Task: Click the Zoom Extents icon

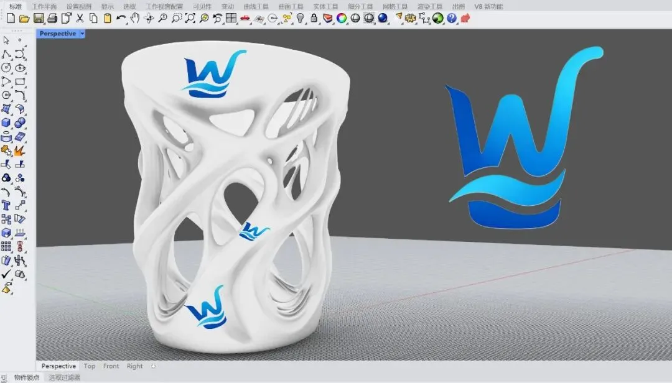Action: [190, 18]
